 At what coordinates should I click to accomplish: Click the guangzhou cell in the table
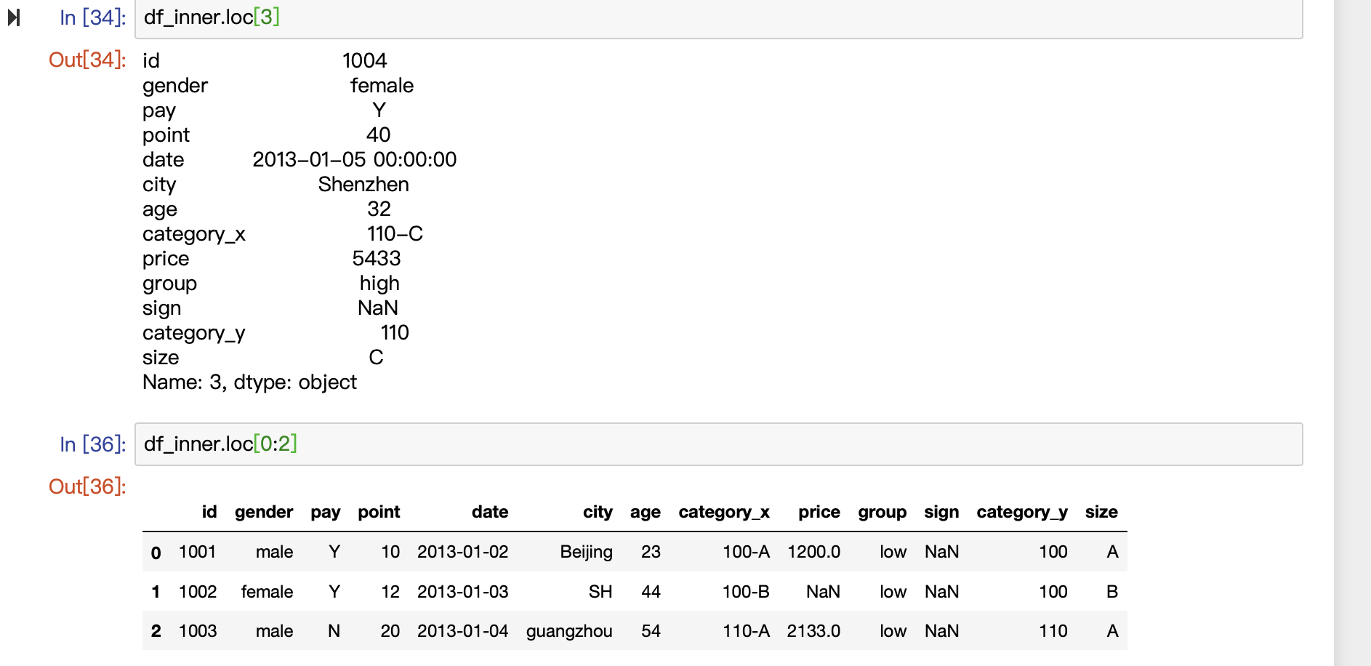click(568, 631)
